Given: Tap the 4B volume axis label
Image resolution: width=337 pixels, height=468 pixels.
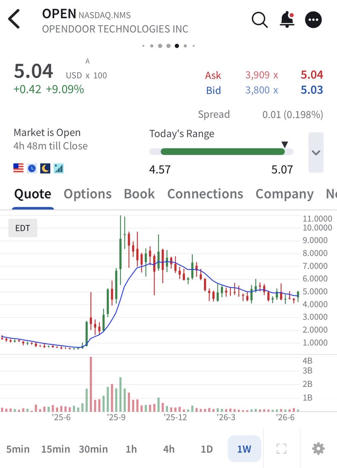Looking at the screenshot, I should click(307, 360).
